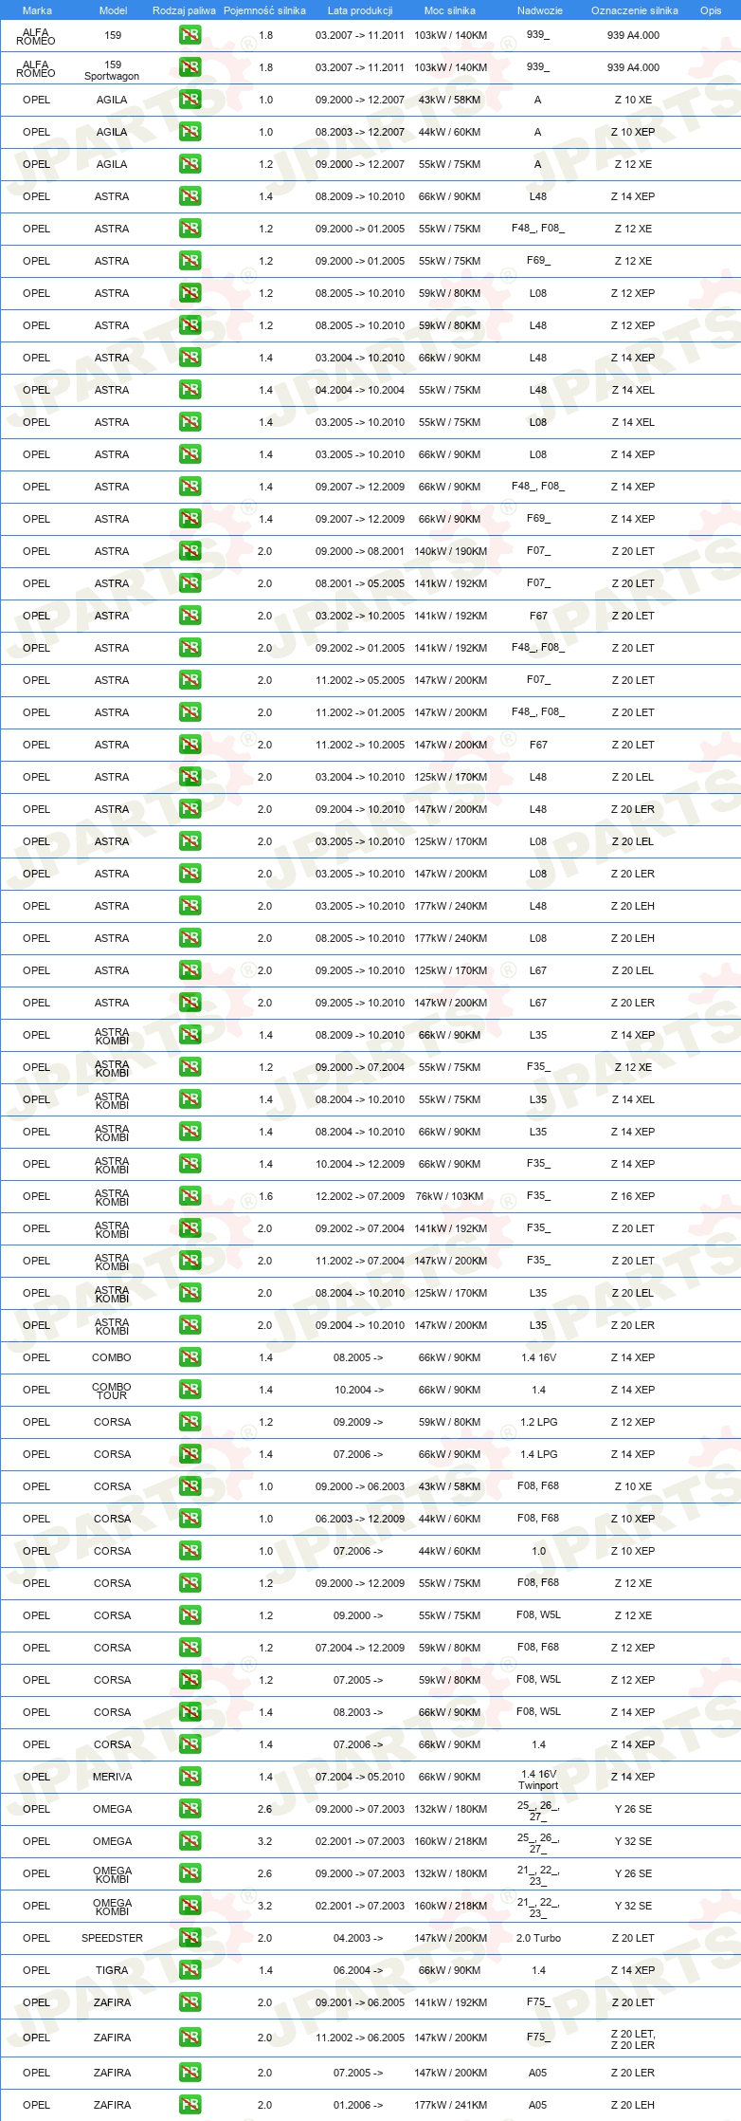Click the Oznaczenie silnika column header
741x2121 pixels.
tap(634, 10)
